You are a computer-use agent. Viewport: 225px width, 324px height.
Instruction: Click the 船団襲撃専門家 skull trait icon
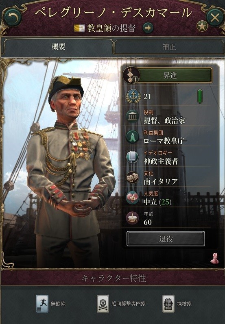[x=103, y=304]
